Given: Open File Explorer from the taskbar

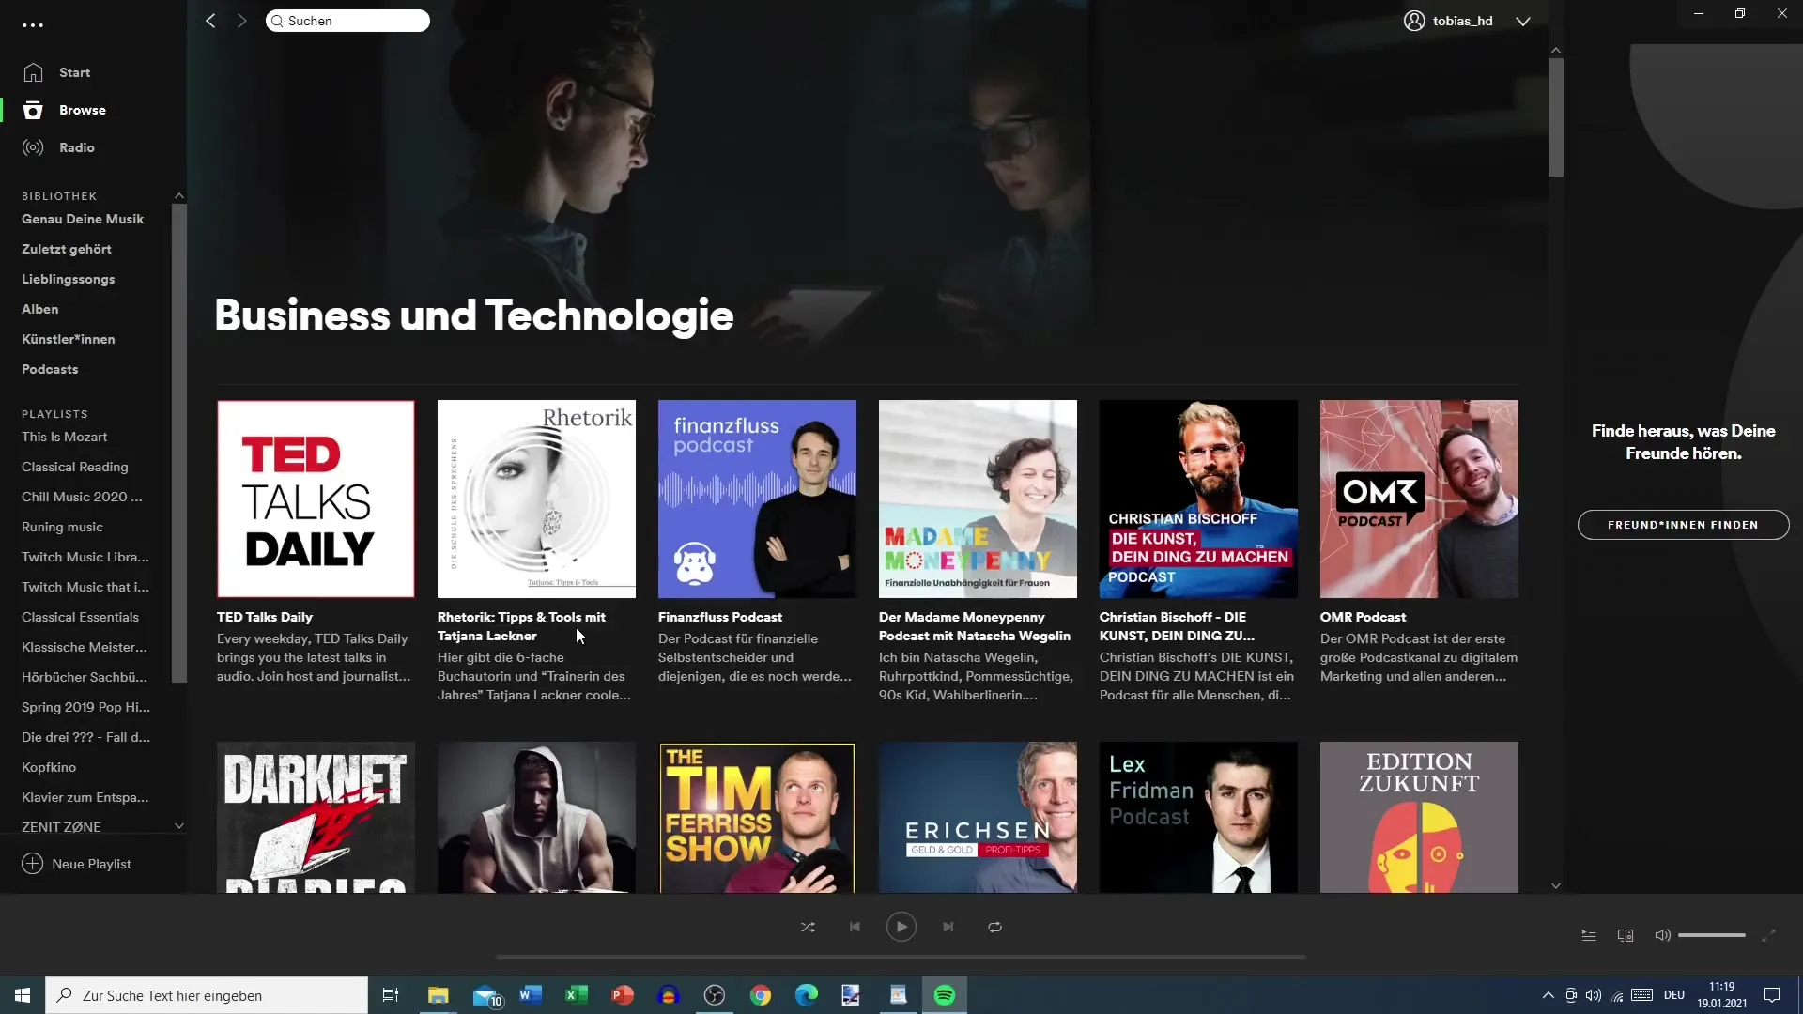Looking at the screenshot, I should [439, 995].
